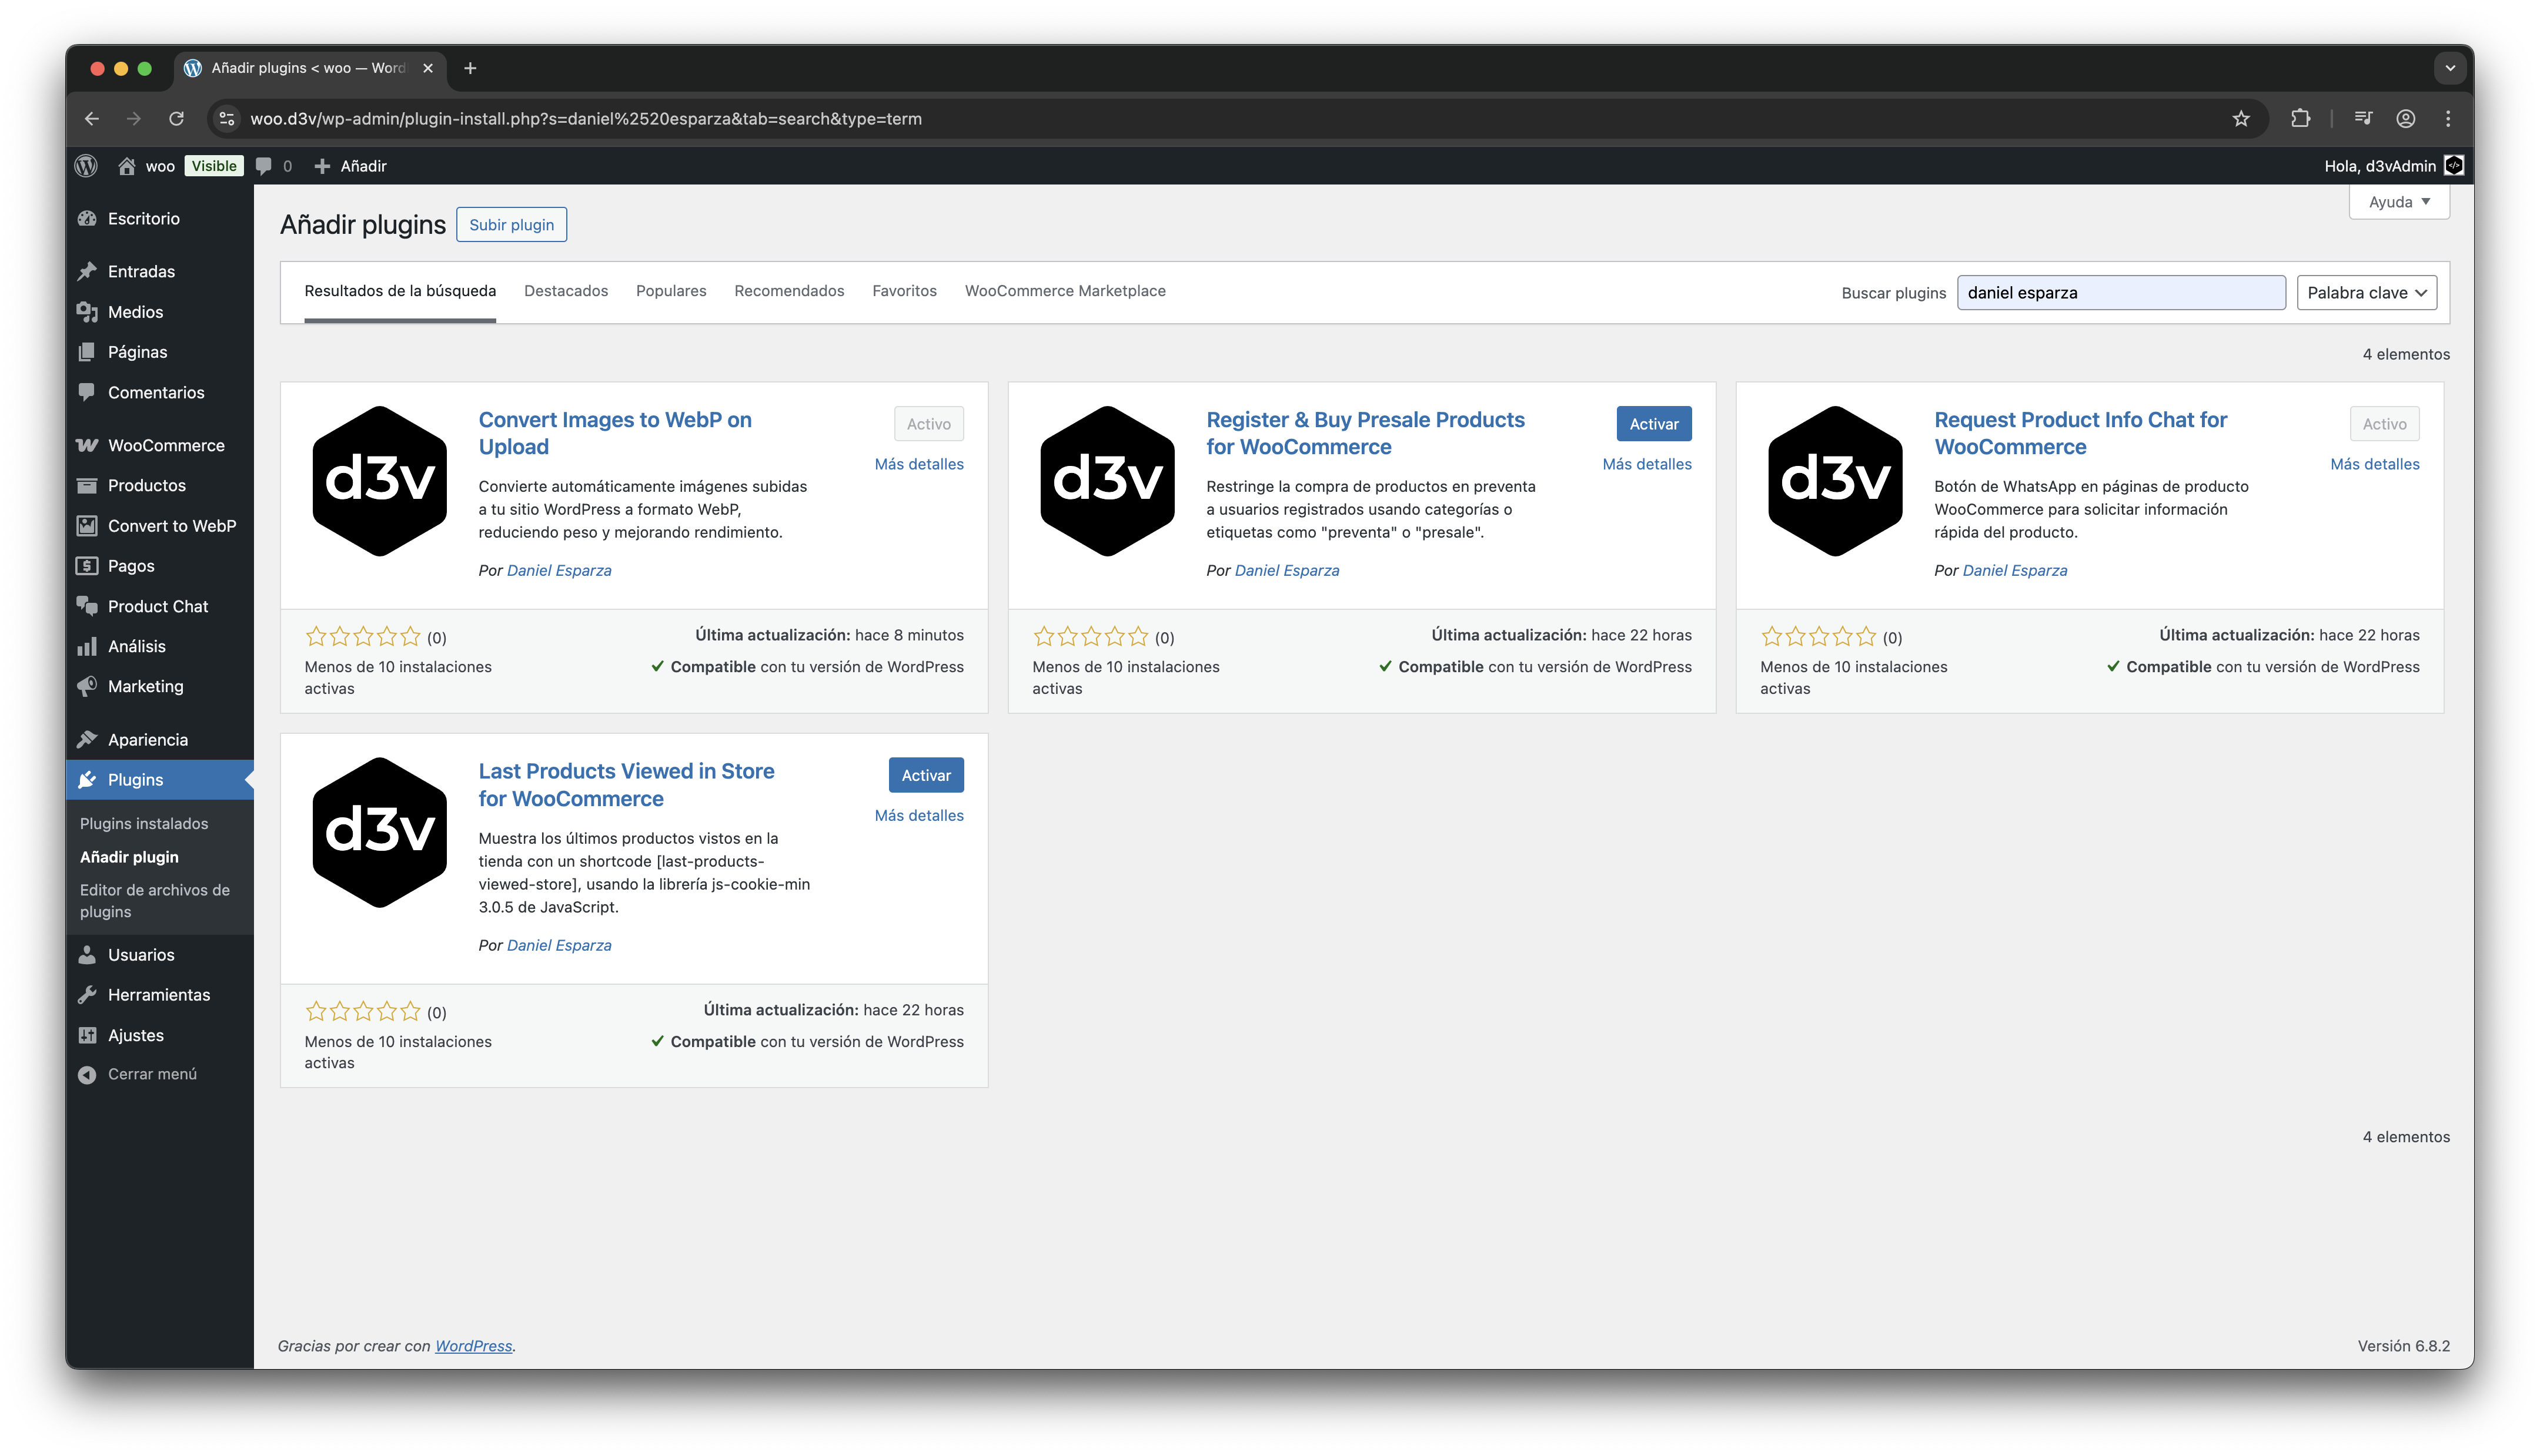Viewport: 2540px width, 1456px height.
Task: Click d3v logo thumbnail of Last Products Viewed
Action: (380, 832)
